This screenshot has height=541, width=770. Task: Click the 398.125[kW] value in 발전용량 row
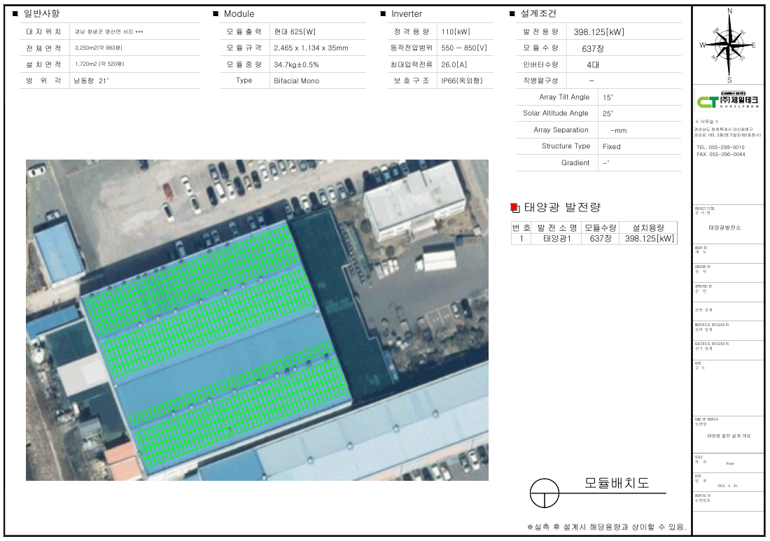(x=598, y=31)
